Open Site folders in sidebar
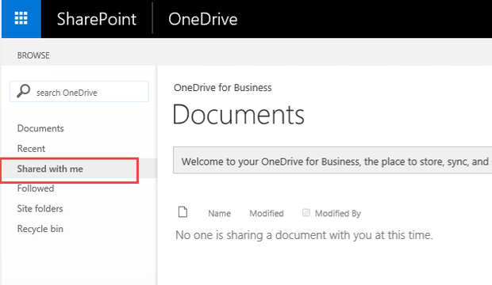Image resolution: width=492 pixels, height=285 pixels. tap(40, 208)
